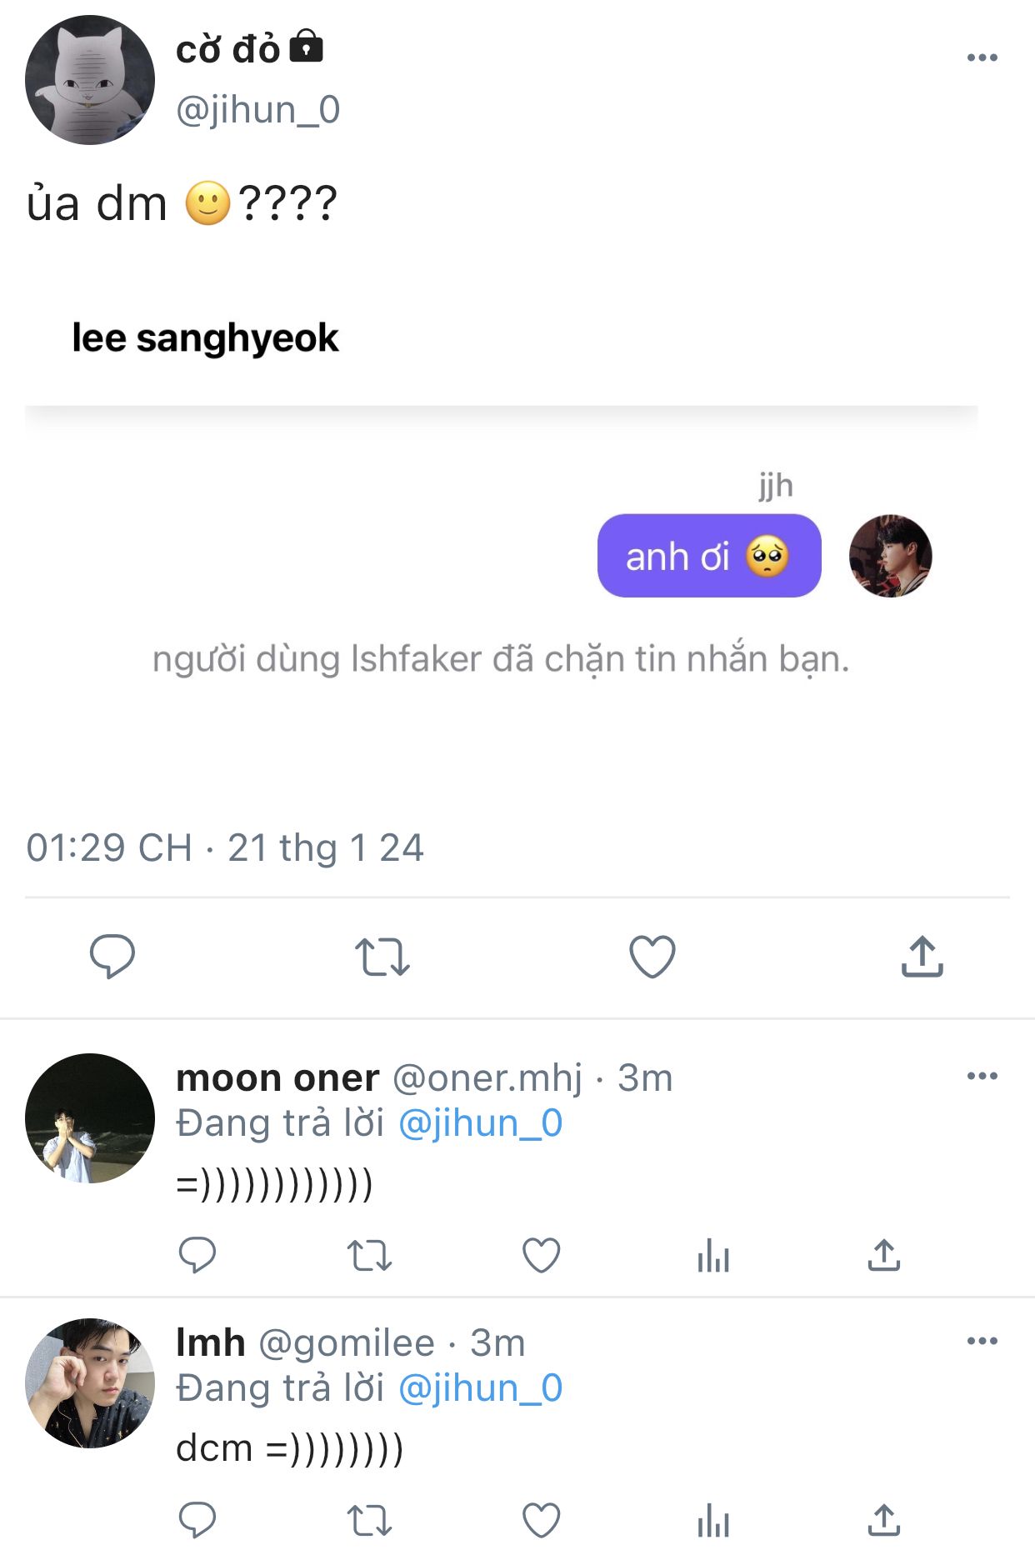Open @jihun_0 mention link in lmh's reply
Viewport: 1035px width, 1560px height.
[480, 1388]
